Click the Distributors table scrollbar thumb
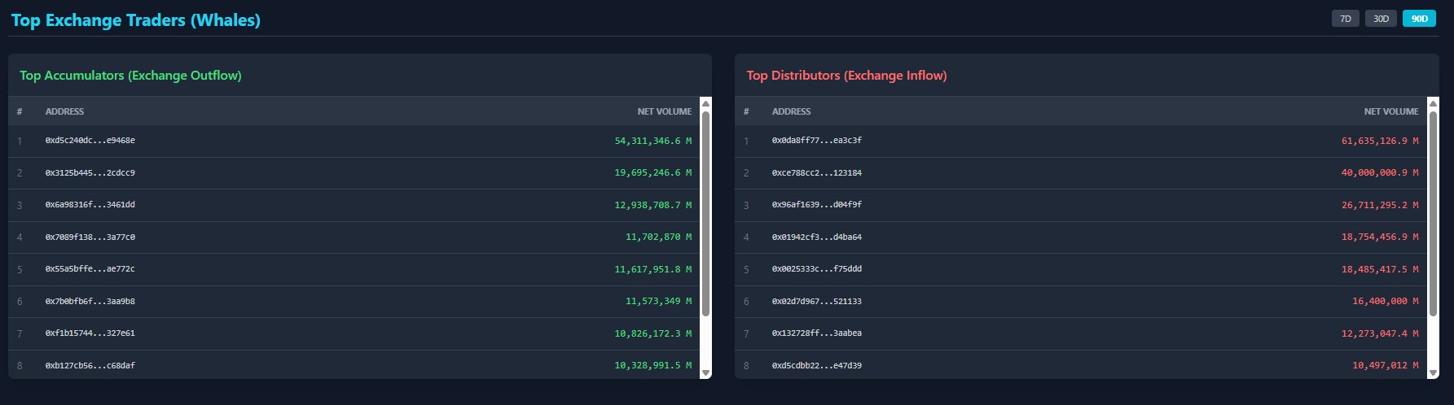 point(1433,211)
